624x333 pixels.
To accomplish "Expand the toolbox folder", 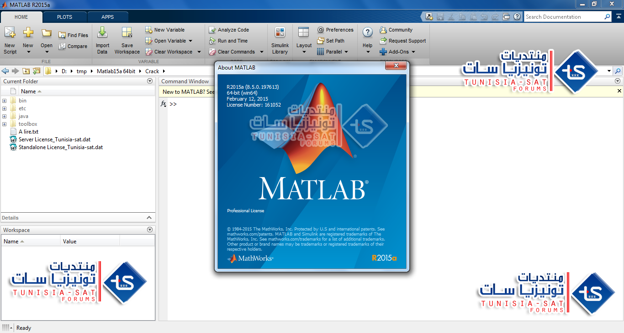I will 4,124.
